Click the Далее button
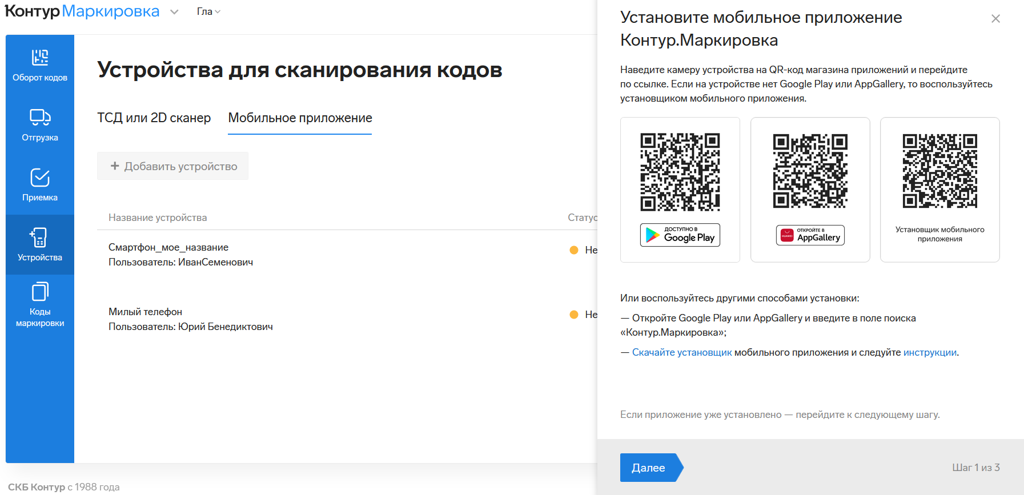1024x495 pixels. [651, 468]
